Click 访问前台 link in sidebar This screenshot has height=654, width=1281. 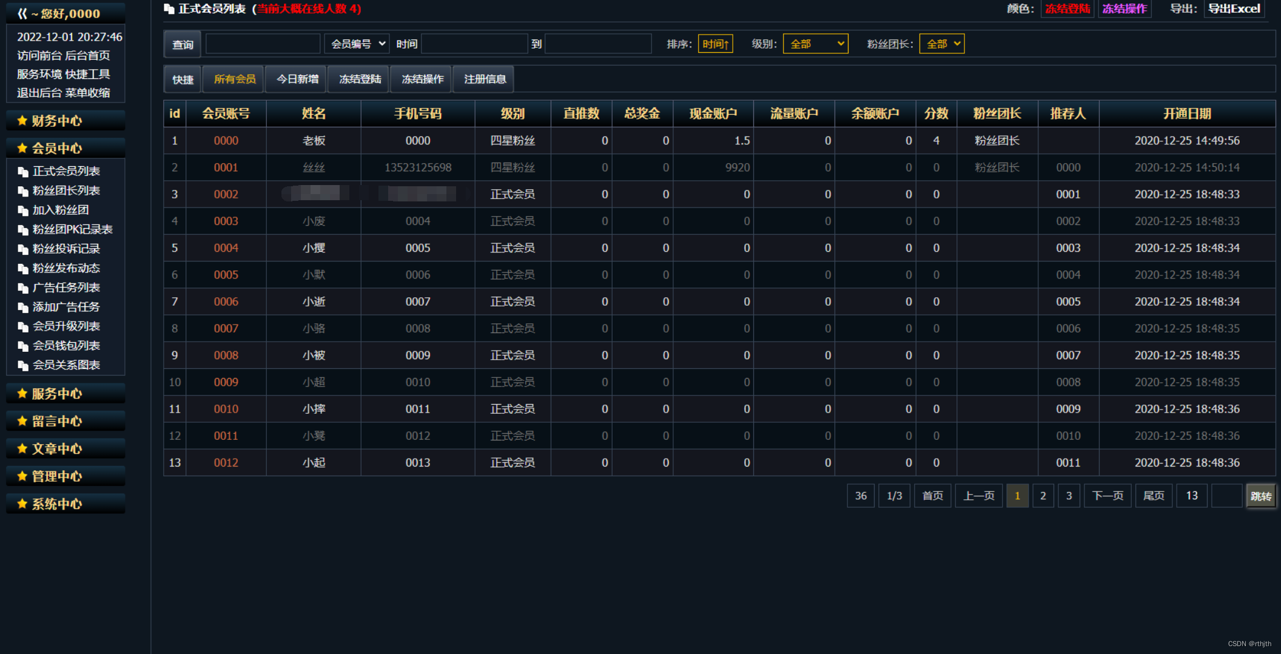(x=39, y=55)
